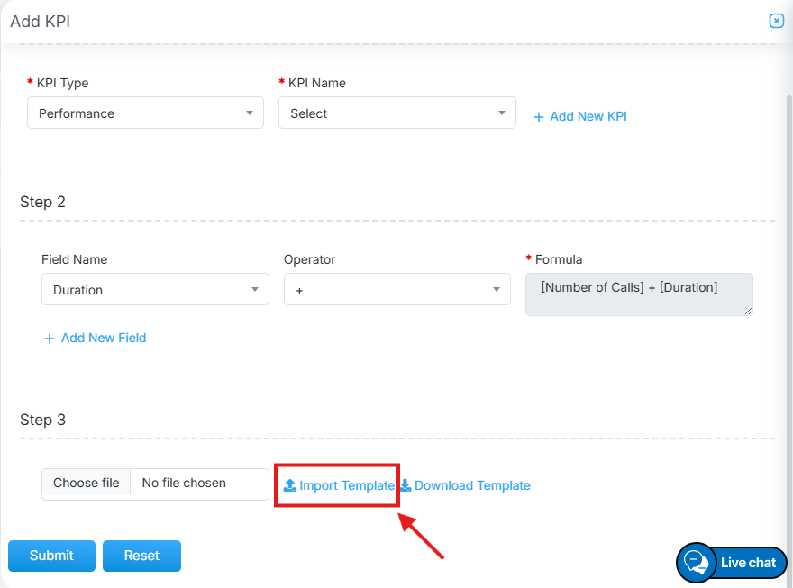Screen dimensions: 793x588
Task: Click the plus icon beside Add New KPI
Action: coord(539,117)
